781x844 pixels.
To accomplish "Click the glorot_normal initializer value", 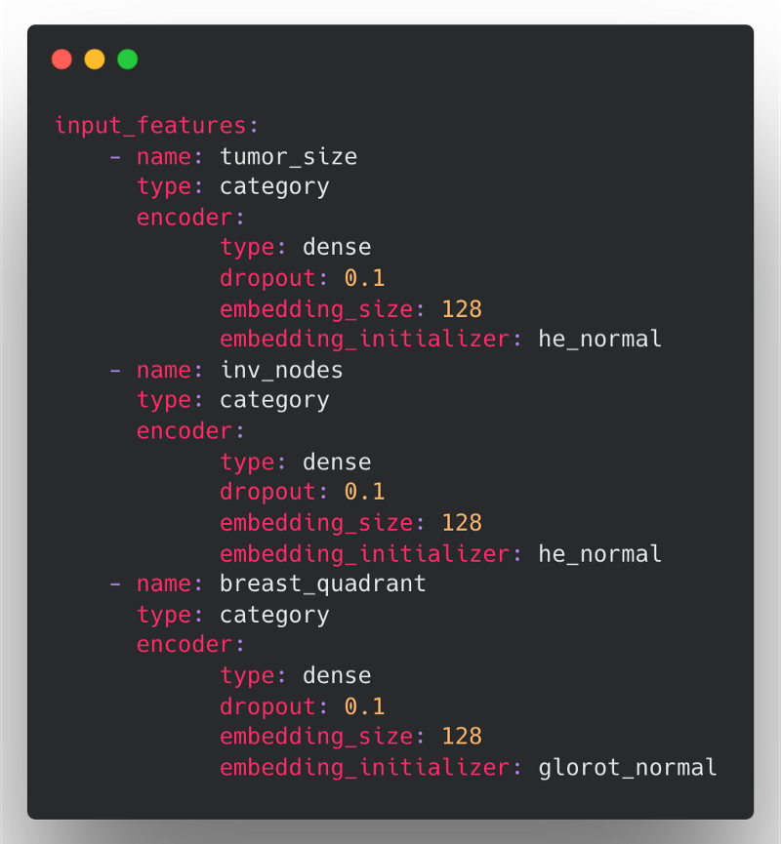I will pyautogui.click(x=628, y=768).
